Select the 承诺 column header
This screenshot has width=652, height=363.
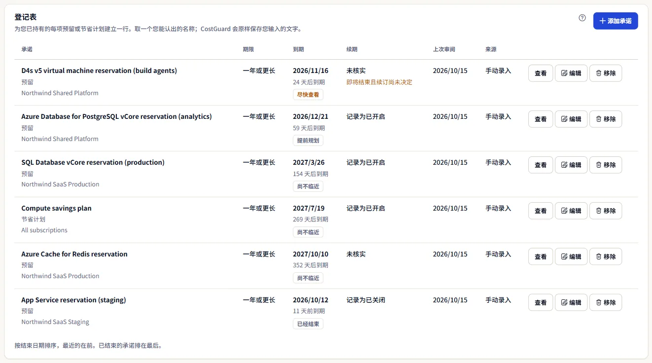27,49
